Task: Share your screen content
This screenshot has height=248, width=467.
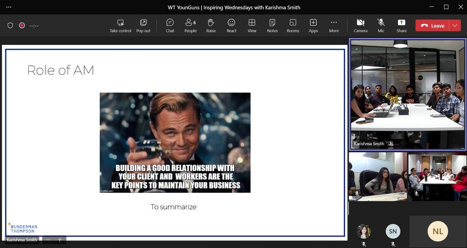Action: coord(401,26)
